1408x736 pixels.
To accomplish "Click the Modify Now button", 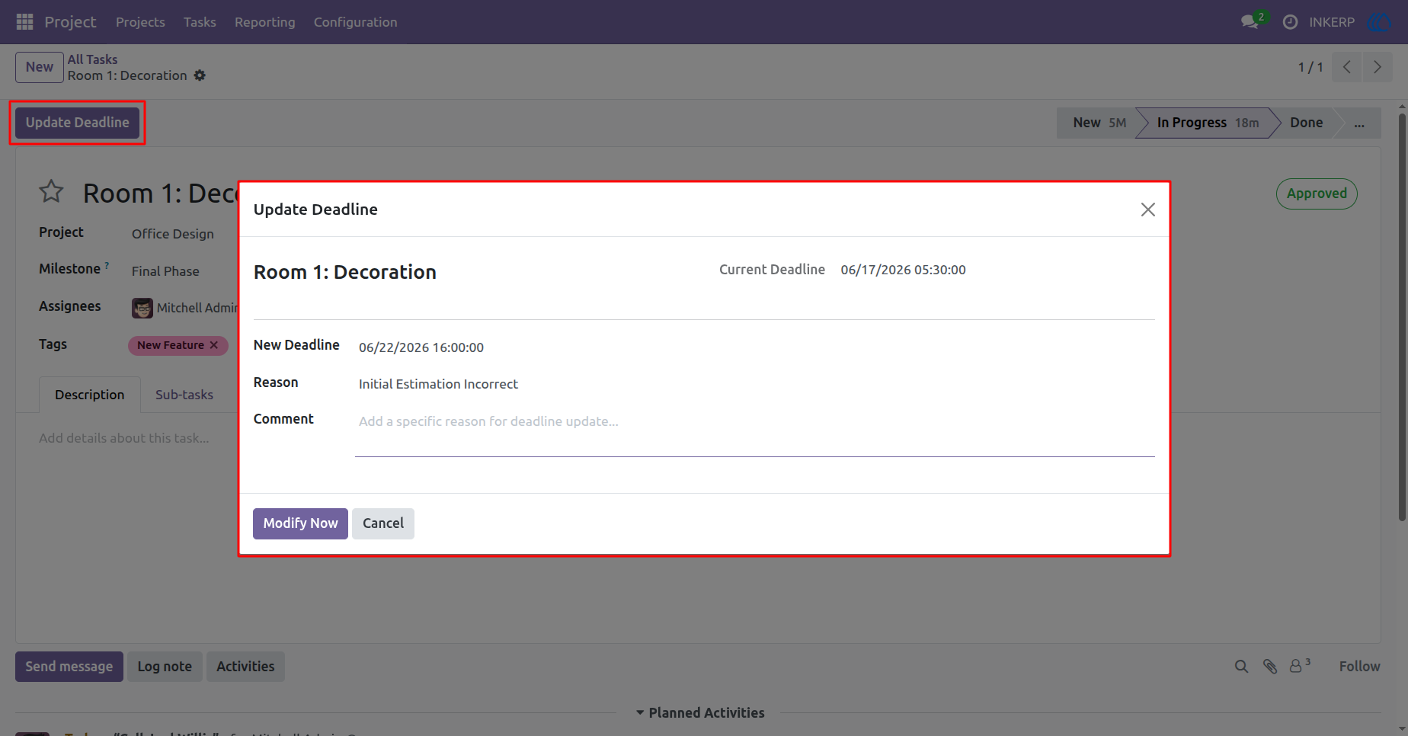I will 300,523.
